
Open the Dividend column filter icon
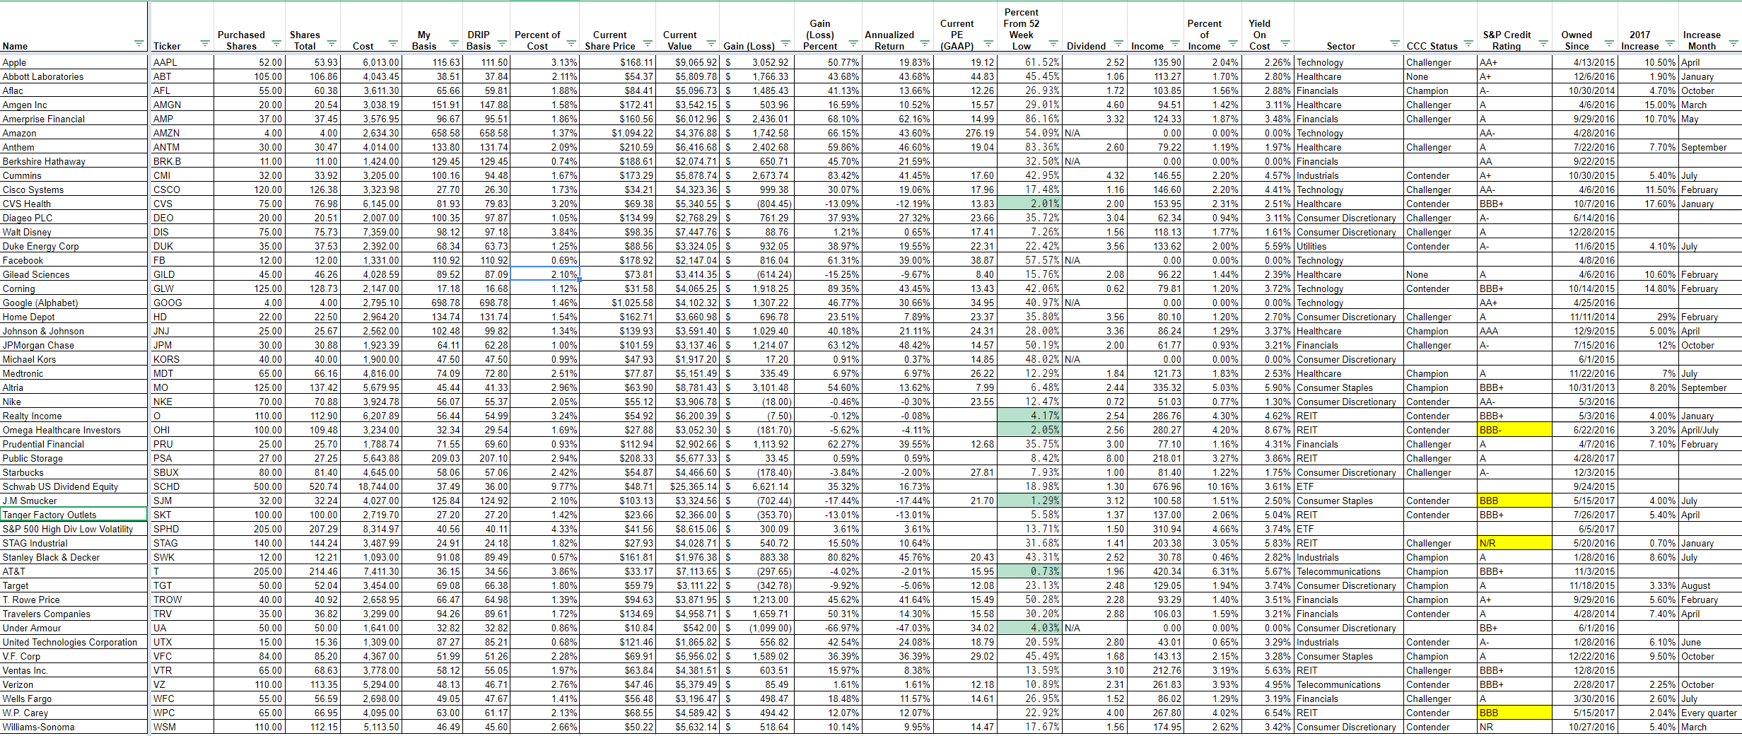[x=1118, y=44]
